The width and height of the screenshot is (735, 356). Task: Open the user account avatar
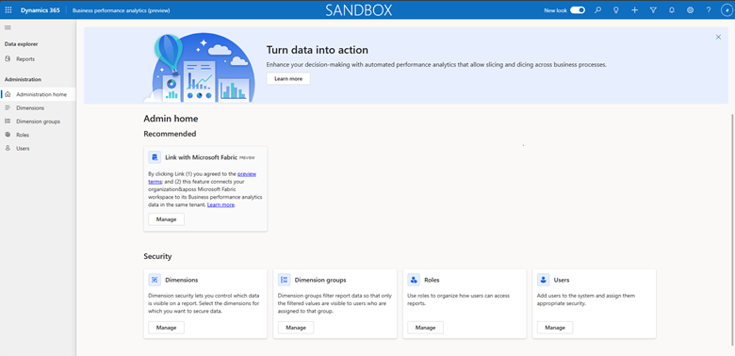tap(727, 10)
